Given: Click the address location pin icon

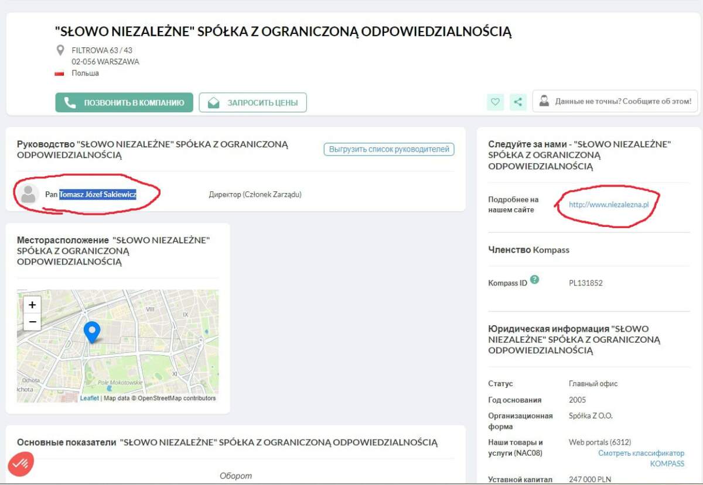Looking at the screenshot, I should (60, 50).
